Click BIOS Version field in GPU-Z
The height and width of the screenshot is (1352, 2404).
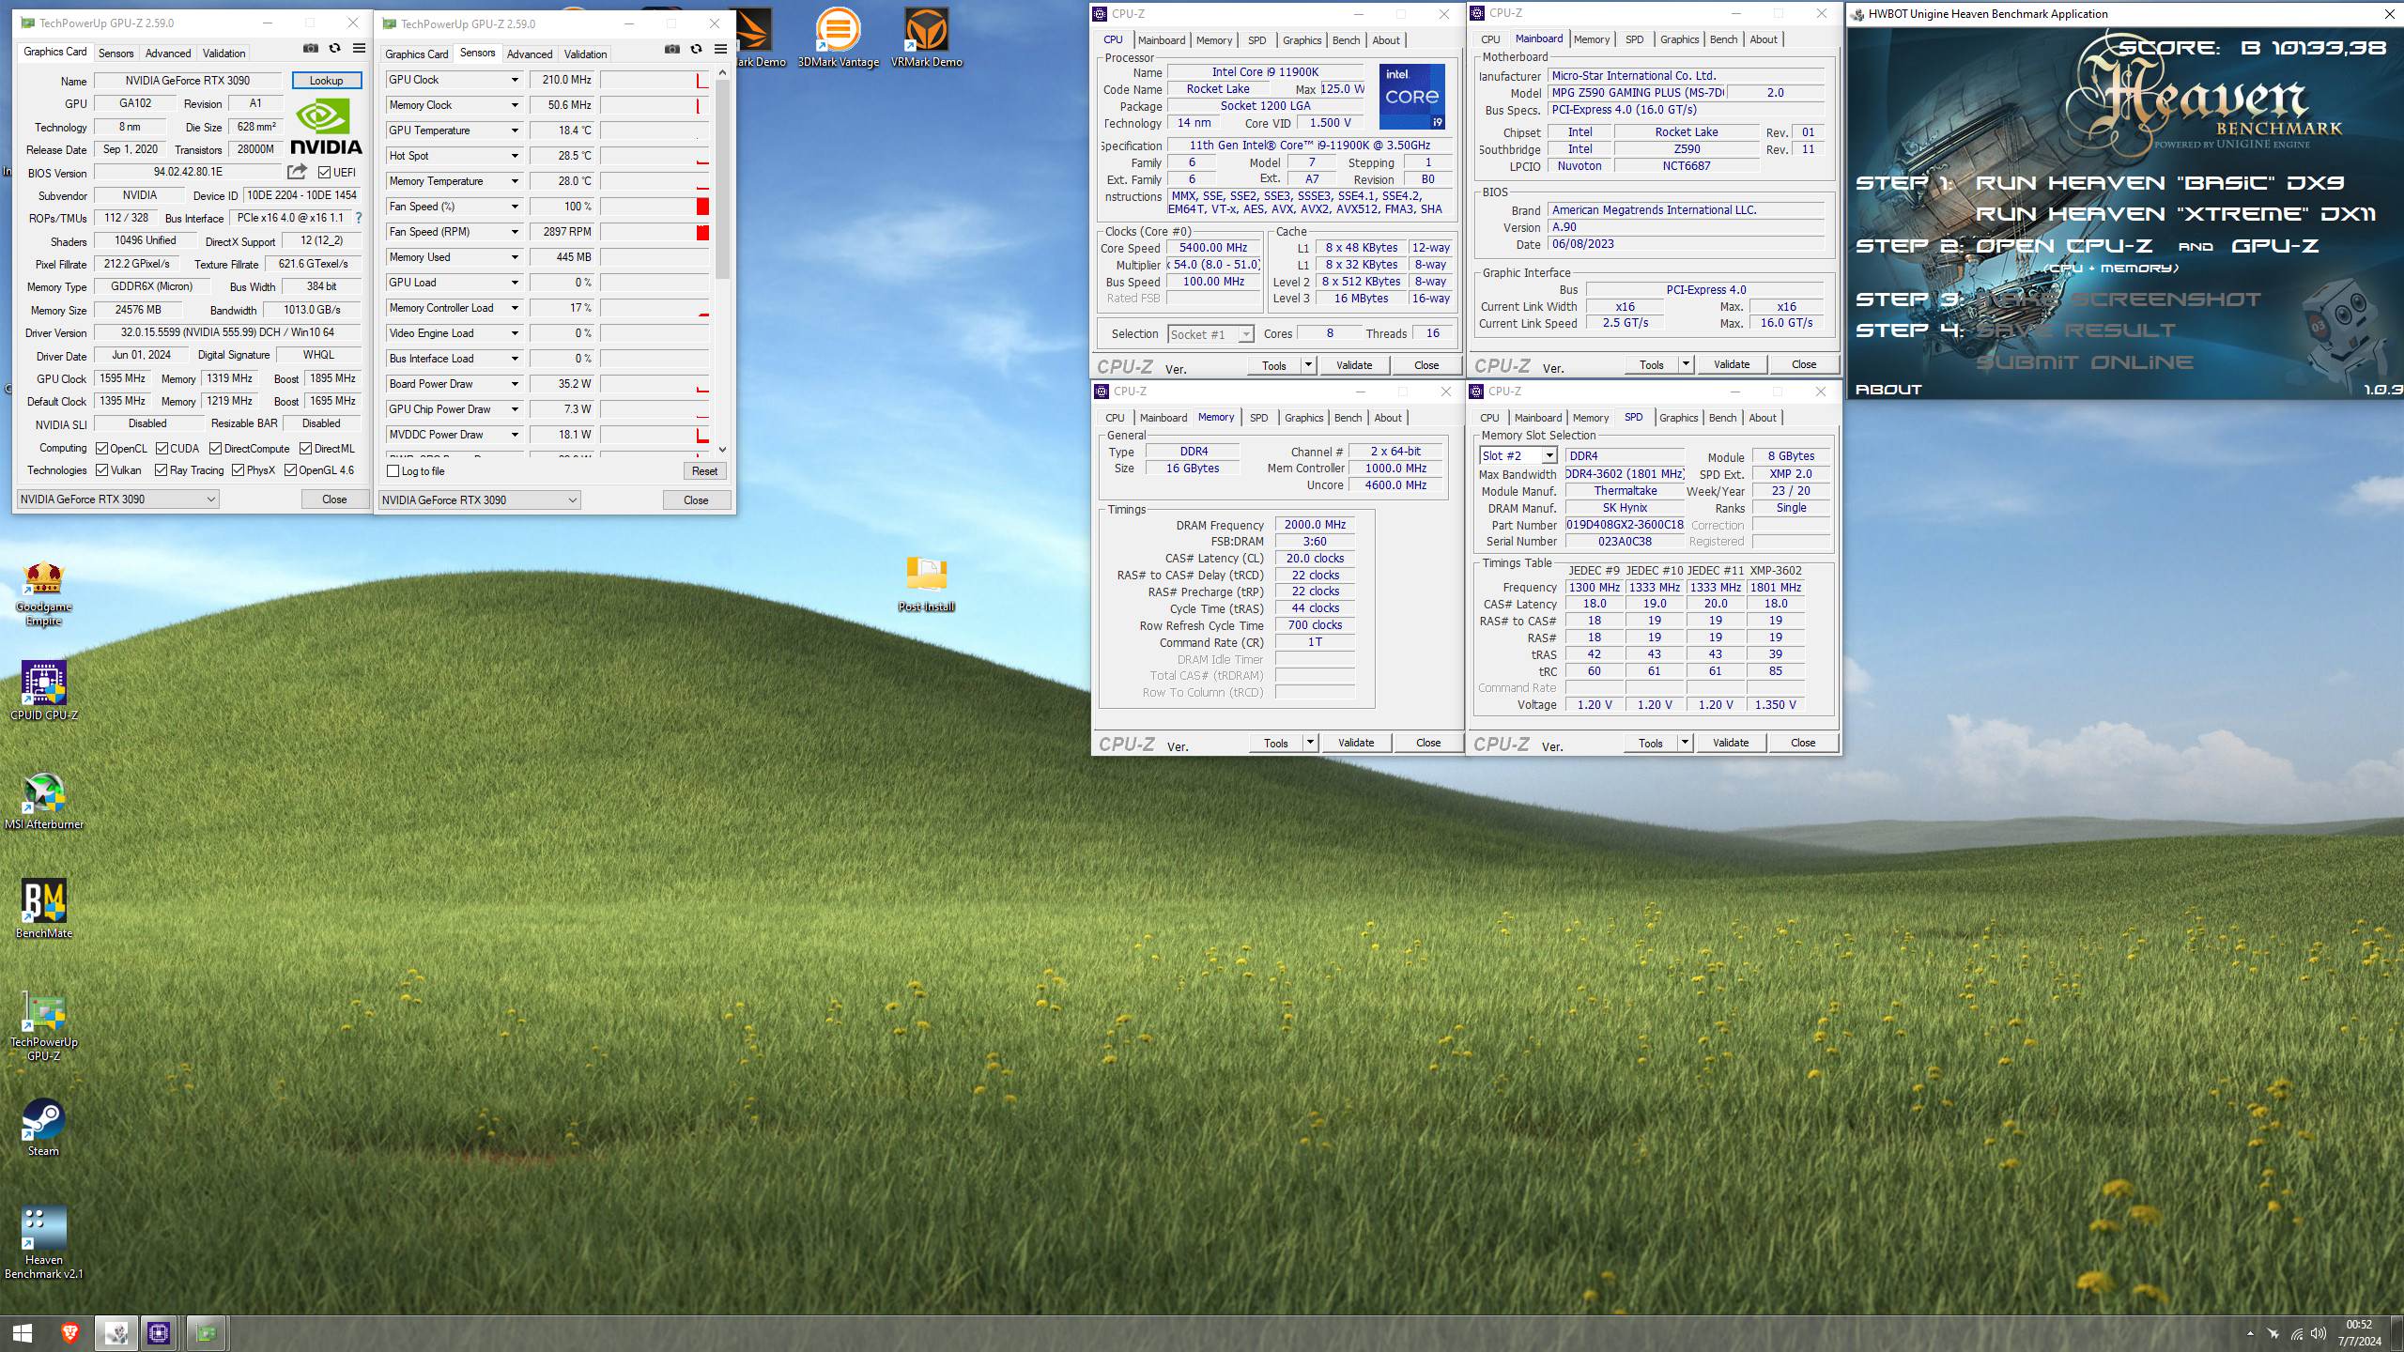188,172
